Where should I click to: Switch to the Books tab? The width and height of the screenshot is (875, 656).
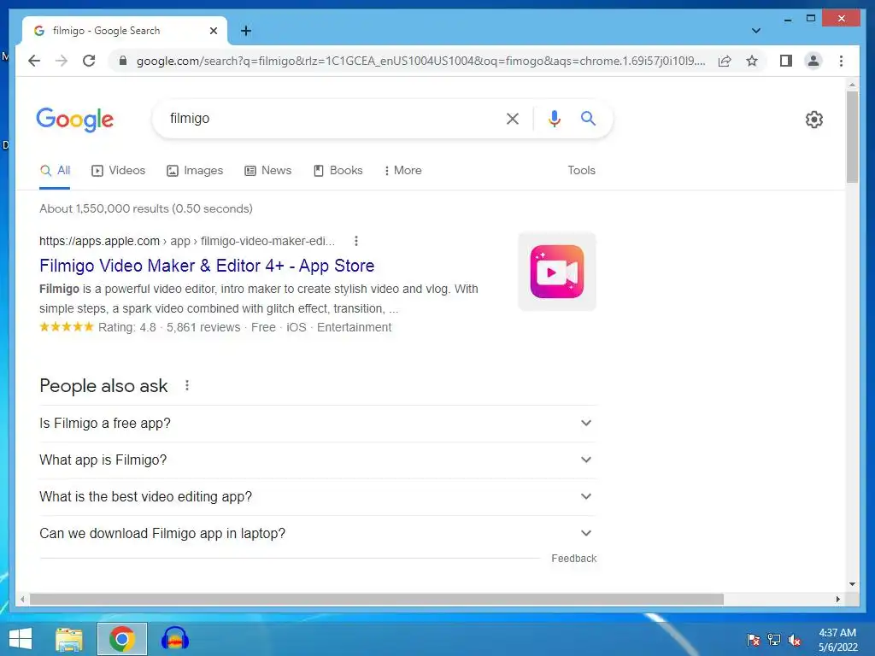[x=338, y=171]
